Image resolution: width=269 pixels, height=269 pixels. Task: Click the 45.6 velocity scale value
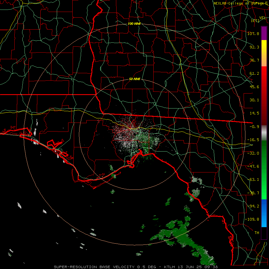click(254, 87)
